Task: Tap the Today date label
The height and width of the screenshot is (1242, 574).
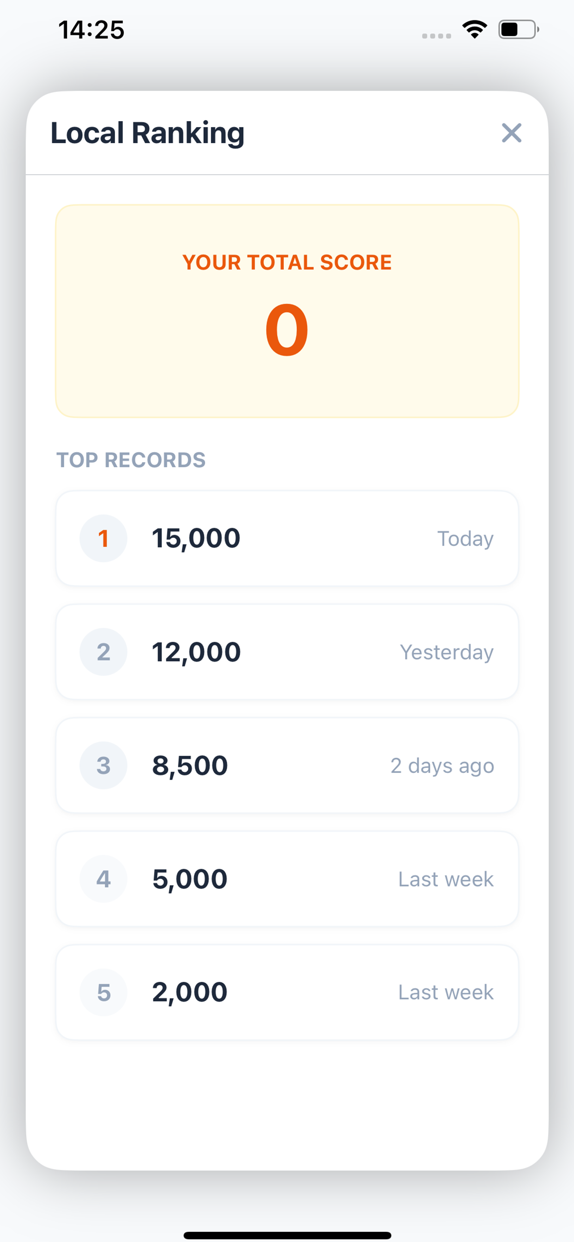Action: tap(465, 539)
